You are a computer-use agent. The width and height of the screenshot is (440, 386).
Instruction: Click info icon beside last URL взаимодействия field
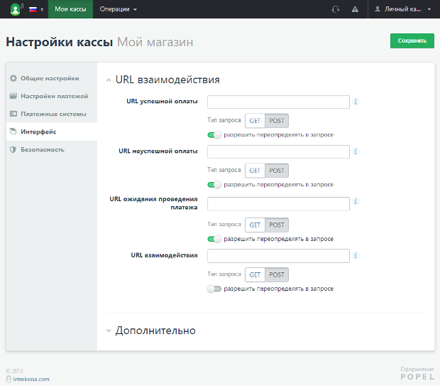356,256
